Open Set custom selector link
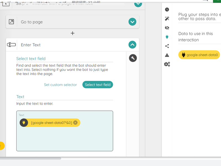This screenshot has height=166, width=221. click(60, 85)
